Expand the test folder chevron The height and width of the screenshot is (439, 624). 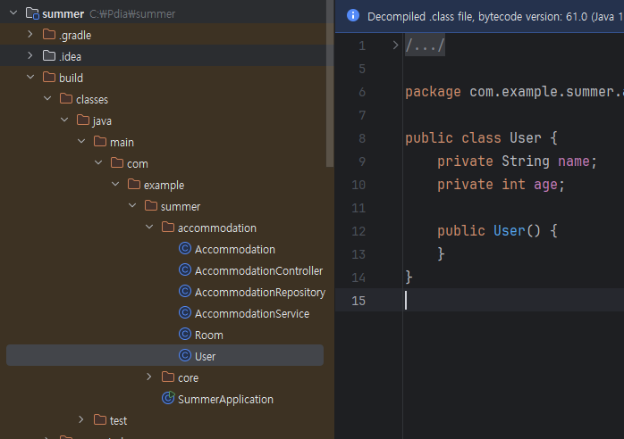pyautogui.click(x=81, y=420)
